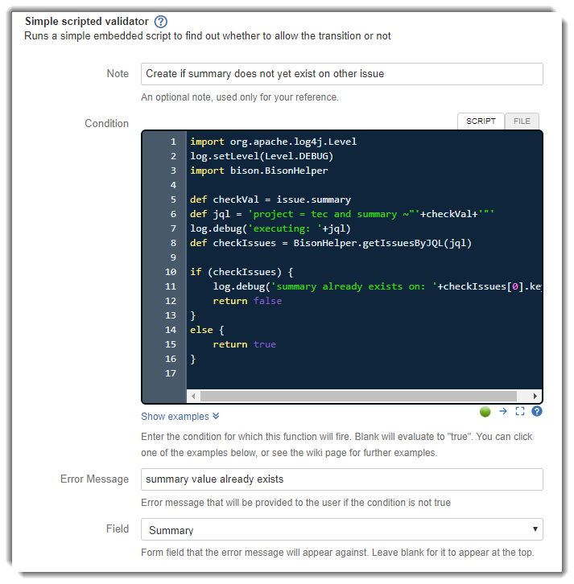Image resolution: width=574 pixels, height=584 pixels.
Task: Click the right scroll arrow in editor
Action: click(x=535, y=396)
